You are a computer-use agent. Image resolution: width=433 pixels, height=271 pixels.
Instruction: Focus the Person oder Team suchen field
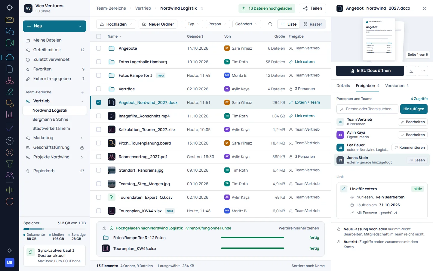click(x=367, y=109)
